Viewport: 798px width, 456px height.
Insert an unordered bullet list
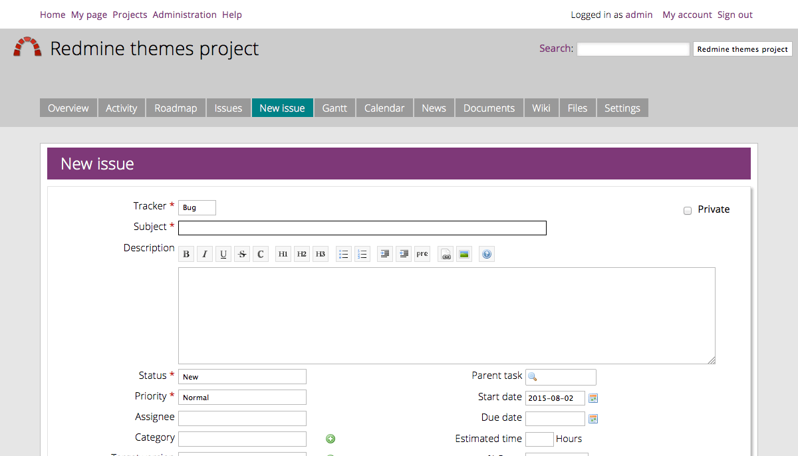coord(344,254)
